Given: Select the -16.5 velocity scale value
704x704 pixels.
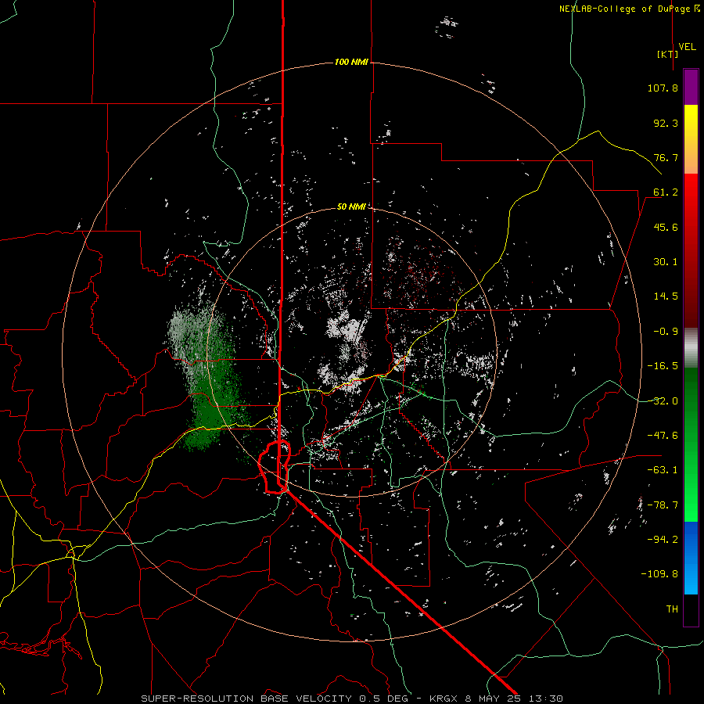Looking at the screenshot, I should [x=663, y=366].
